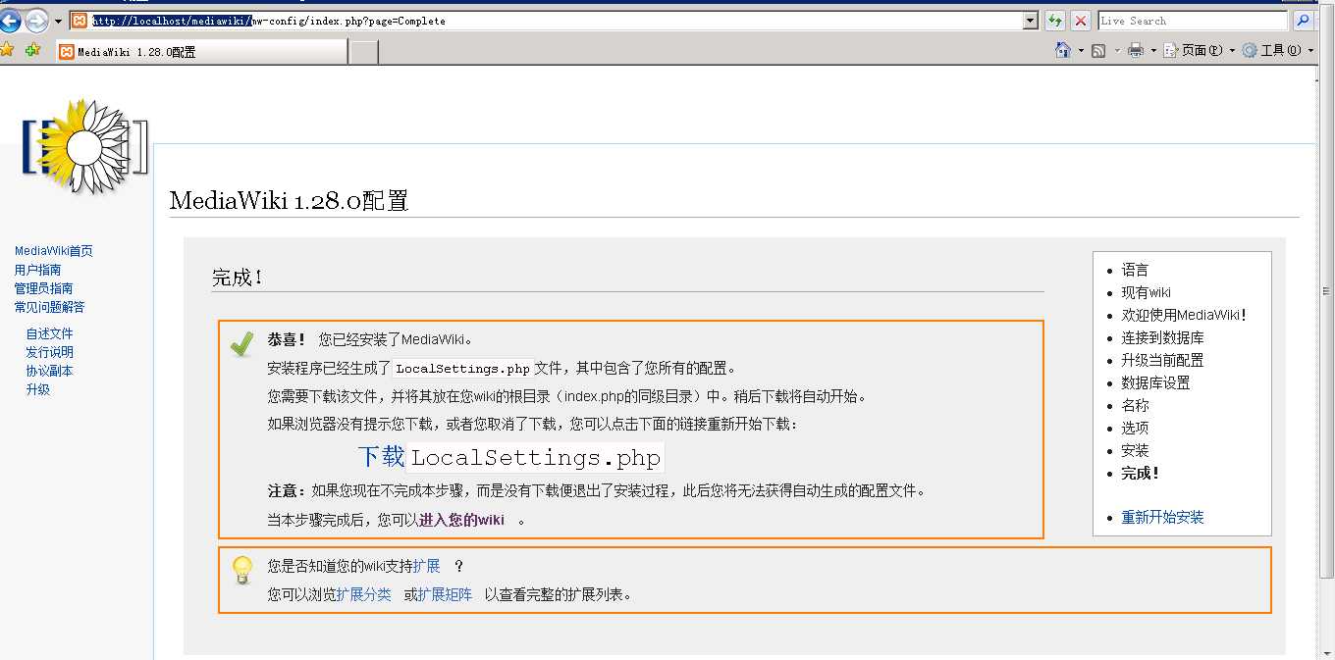Open the Favorites Center star icon

pyautogui.click(x=8, y=50)
